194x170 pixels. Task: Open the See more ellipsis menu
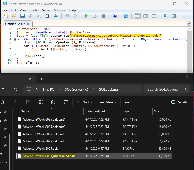click(127, 102)
